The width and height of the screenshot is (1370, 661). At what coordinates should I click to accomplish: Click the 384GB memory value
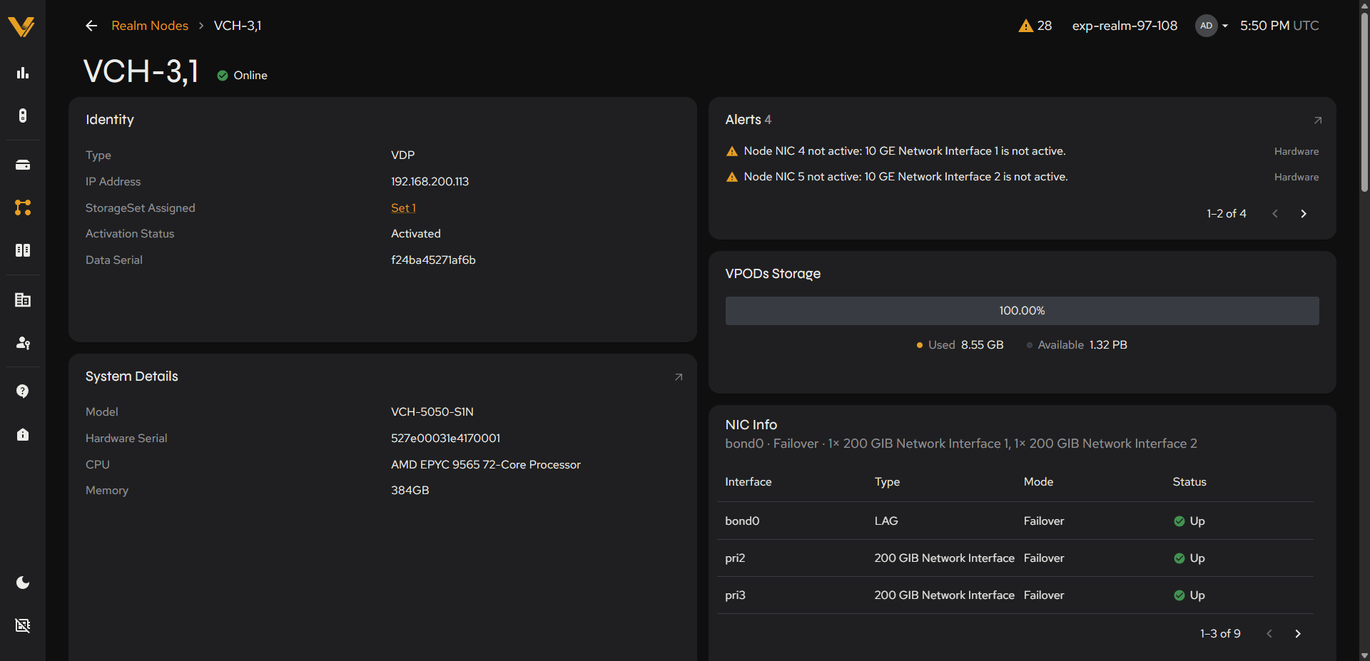point(410,491)
